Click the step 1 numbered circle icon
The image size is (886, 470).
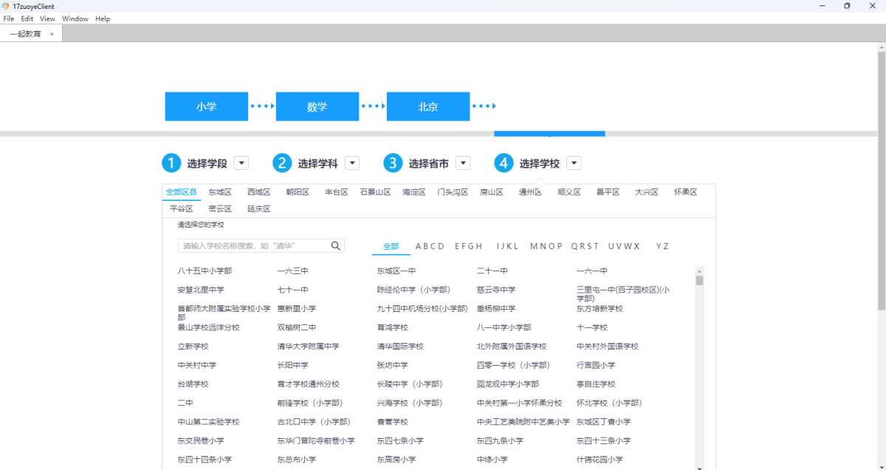point(171,163)
